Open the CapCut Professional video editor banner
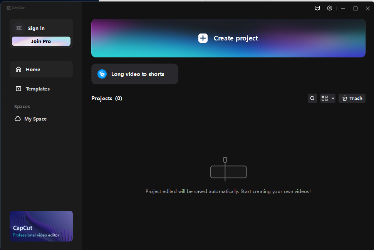The height and width of the screenshot is (250, 374). (x=41, y=226)
